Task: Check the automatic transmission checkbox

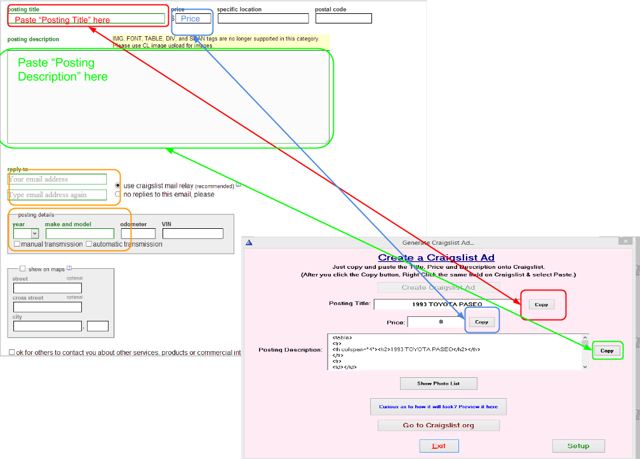Action: pos(89,244)
